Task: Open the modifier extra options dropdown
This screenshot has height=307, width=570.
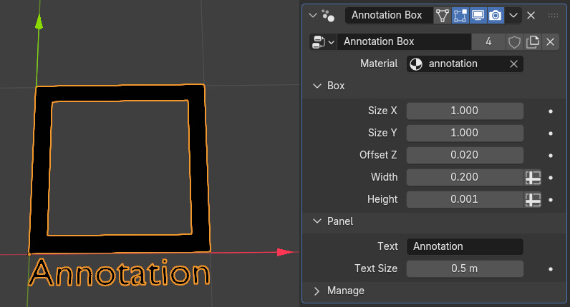Action: 513,15
